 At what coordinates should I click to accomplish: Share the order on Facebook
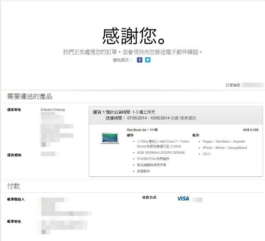click(139, 60)
